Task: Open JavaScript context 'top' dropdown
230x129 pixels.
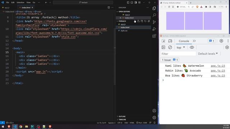Action: pyautogui.click(x=181, y=48)
